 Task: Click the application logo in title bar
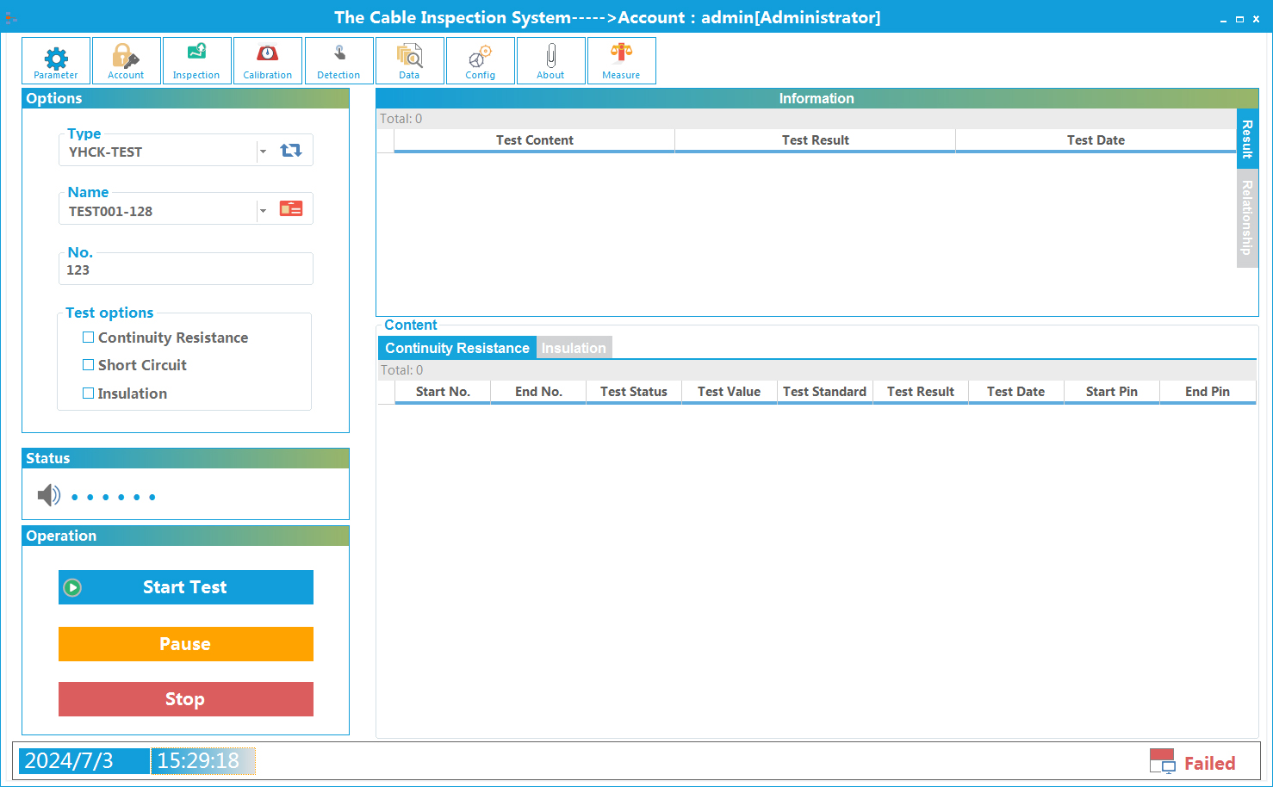coord(11,17)
